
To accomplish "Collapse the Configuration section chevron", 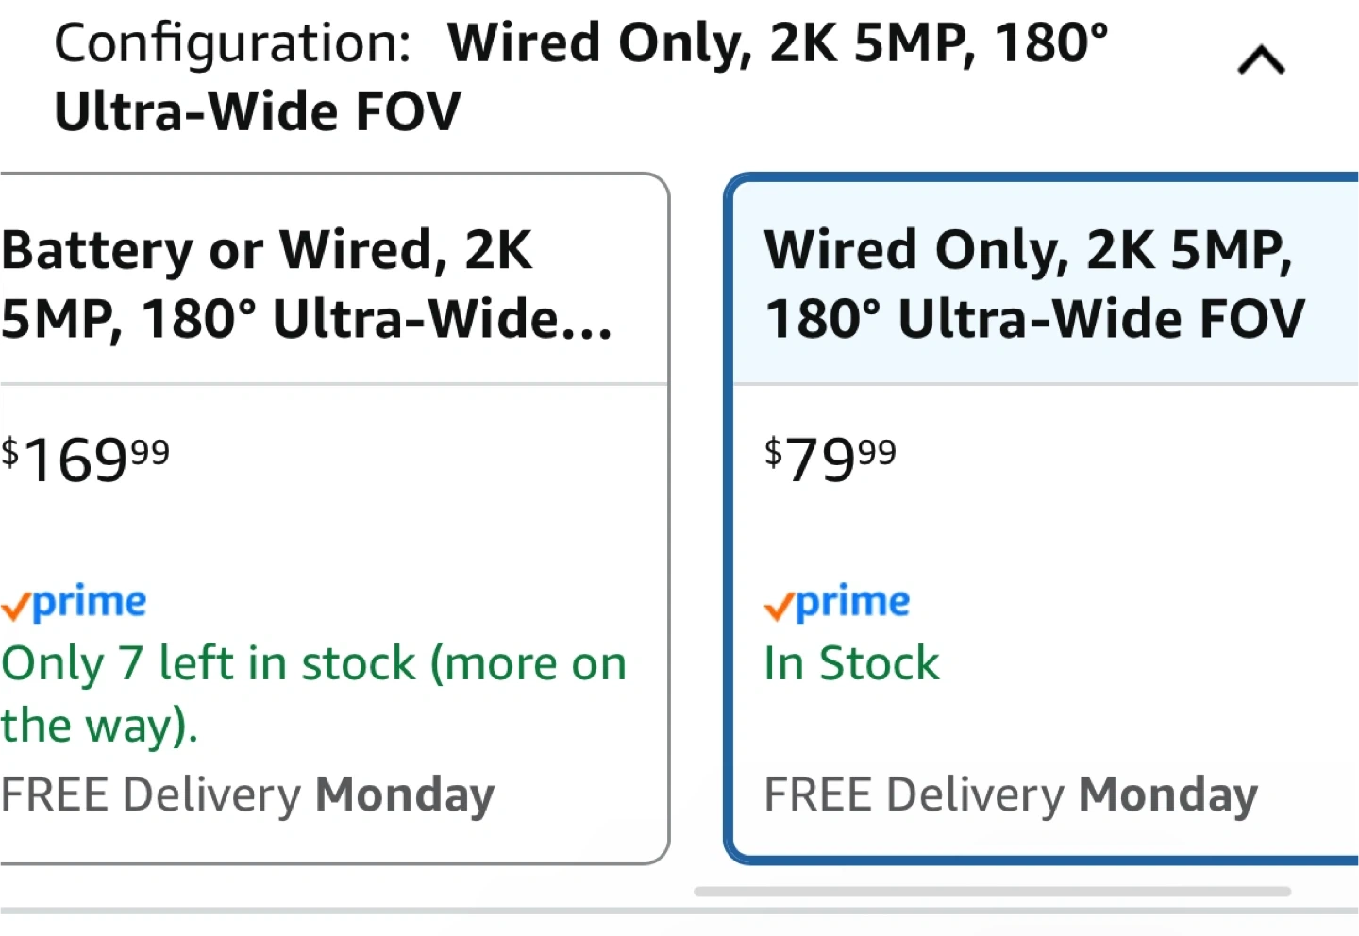I will pos(1261,61).
